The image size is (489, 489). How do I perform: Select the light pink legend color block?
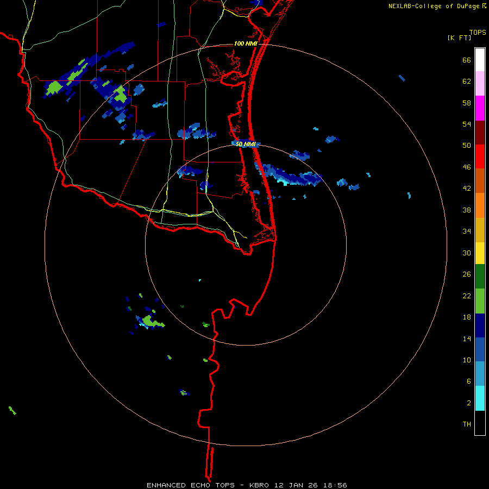[x=480, y=84]
